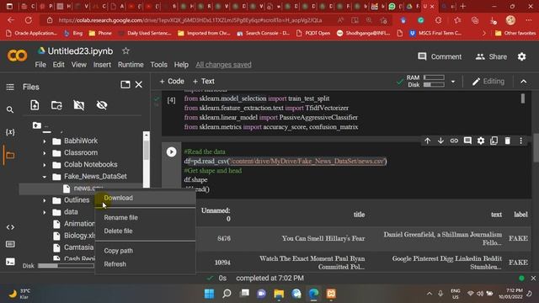Screen dimensions: 539x303
Task: Open Code snippets sidebar icon
Action: pos(10,227)
